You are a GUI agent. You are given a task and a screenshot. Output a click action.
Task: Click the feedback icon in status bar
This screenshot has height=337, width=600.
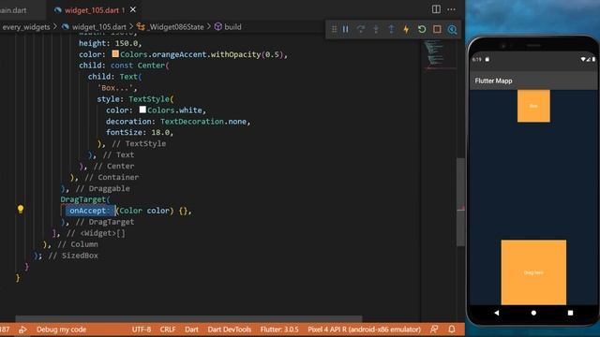[434, 330]
